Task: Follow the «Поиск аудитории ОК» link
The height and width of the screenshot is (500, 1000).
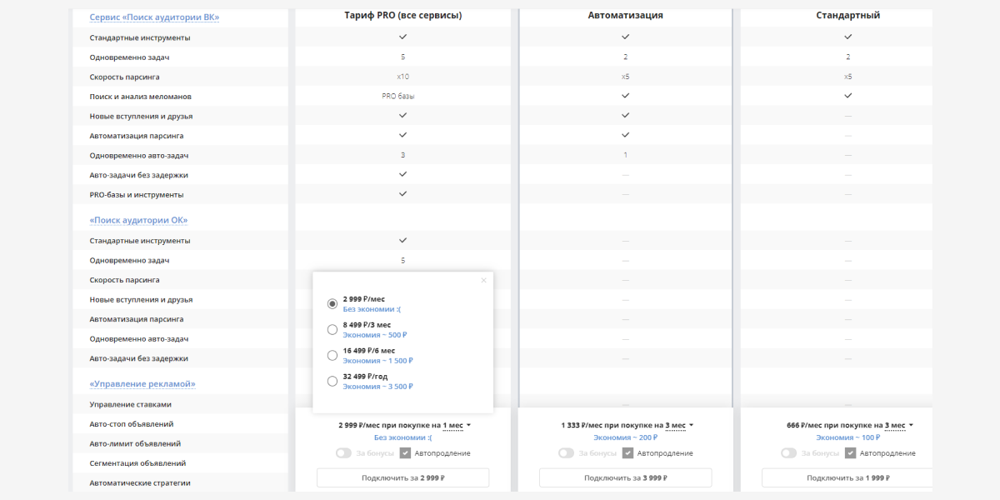Action: [x=138, y=220]
